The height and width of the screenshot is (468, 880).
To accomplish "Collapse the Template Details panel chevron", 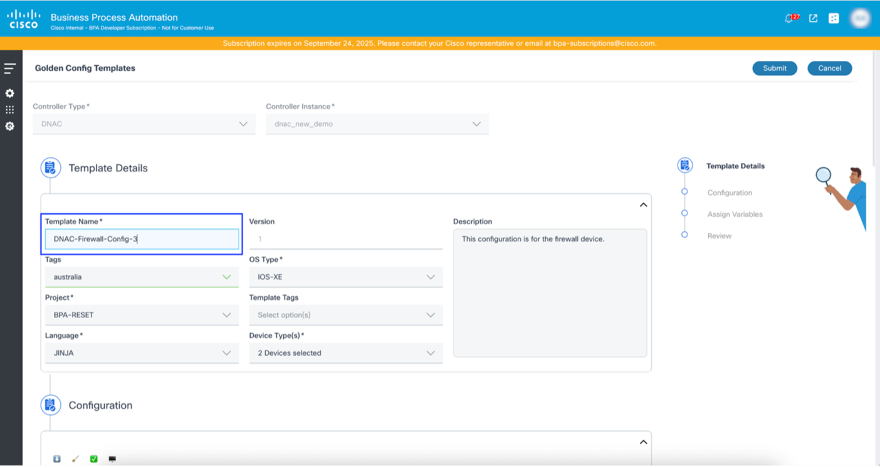I will click(x=643, y=205).
